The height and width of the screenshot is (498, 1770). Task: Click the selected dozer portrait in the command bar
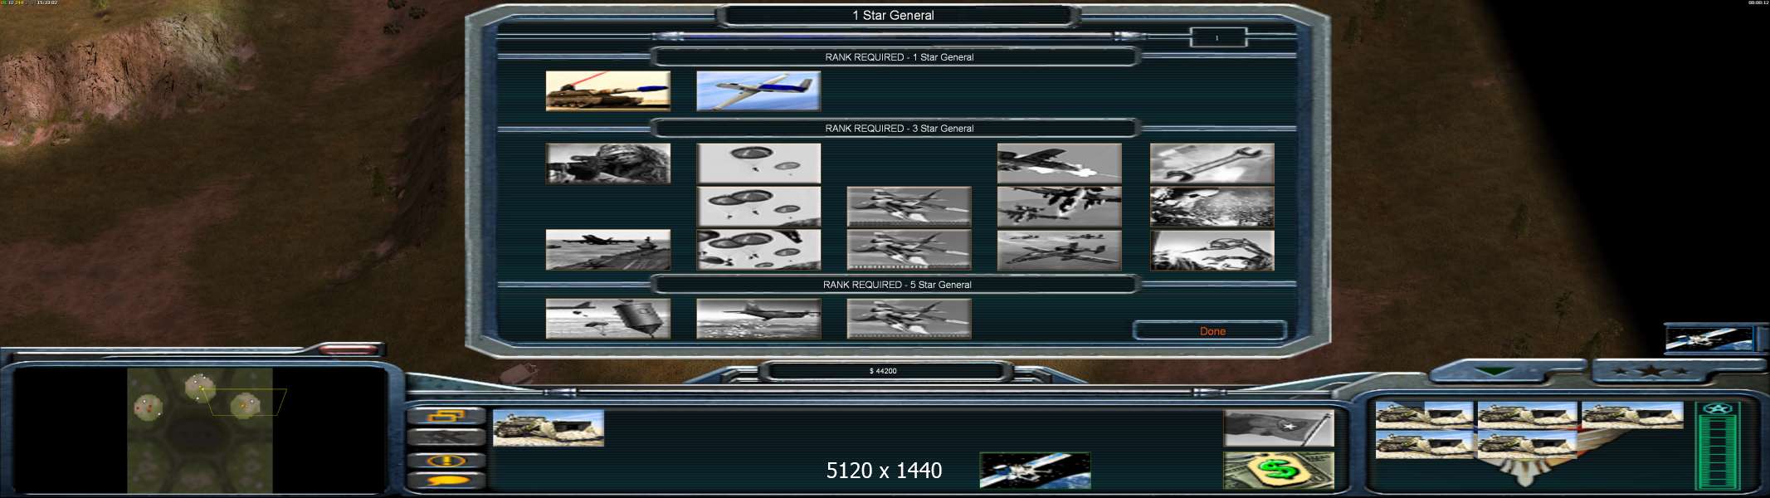[x=549, y=428]
